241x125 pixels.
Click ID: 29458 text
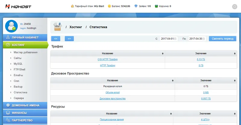[26, 24]
